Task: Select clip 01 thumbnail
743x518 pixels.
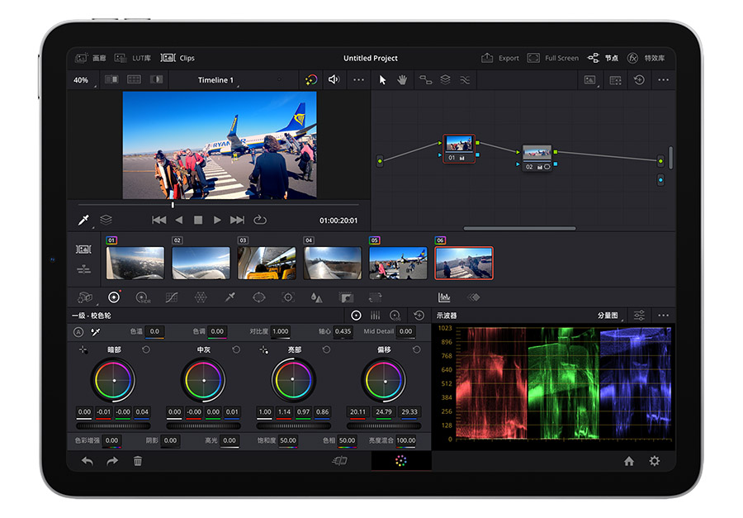Action: pos(135,263)
